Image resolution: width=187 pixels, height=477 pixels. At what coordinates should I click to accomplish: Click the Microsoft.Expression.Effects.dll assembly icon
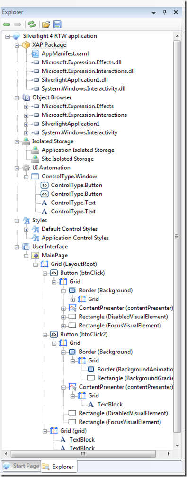pyautogui.click(x=36, y=62)
